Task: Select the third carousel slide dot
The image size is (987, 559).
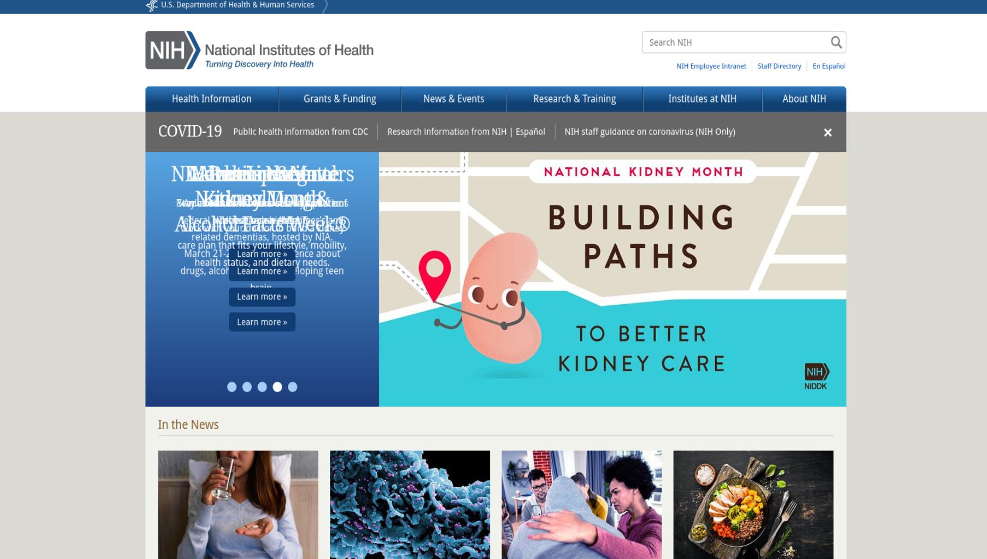Action: [262, 387]
